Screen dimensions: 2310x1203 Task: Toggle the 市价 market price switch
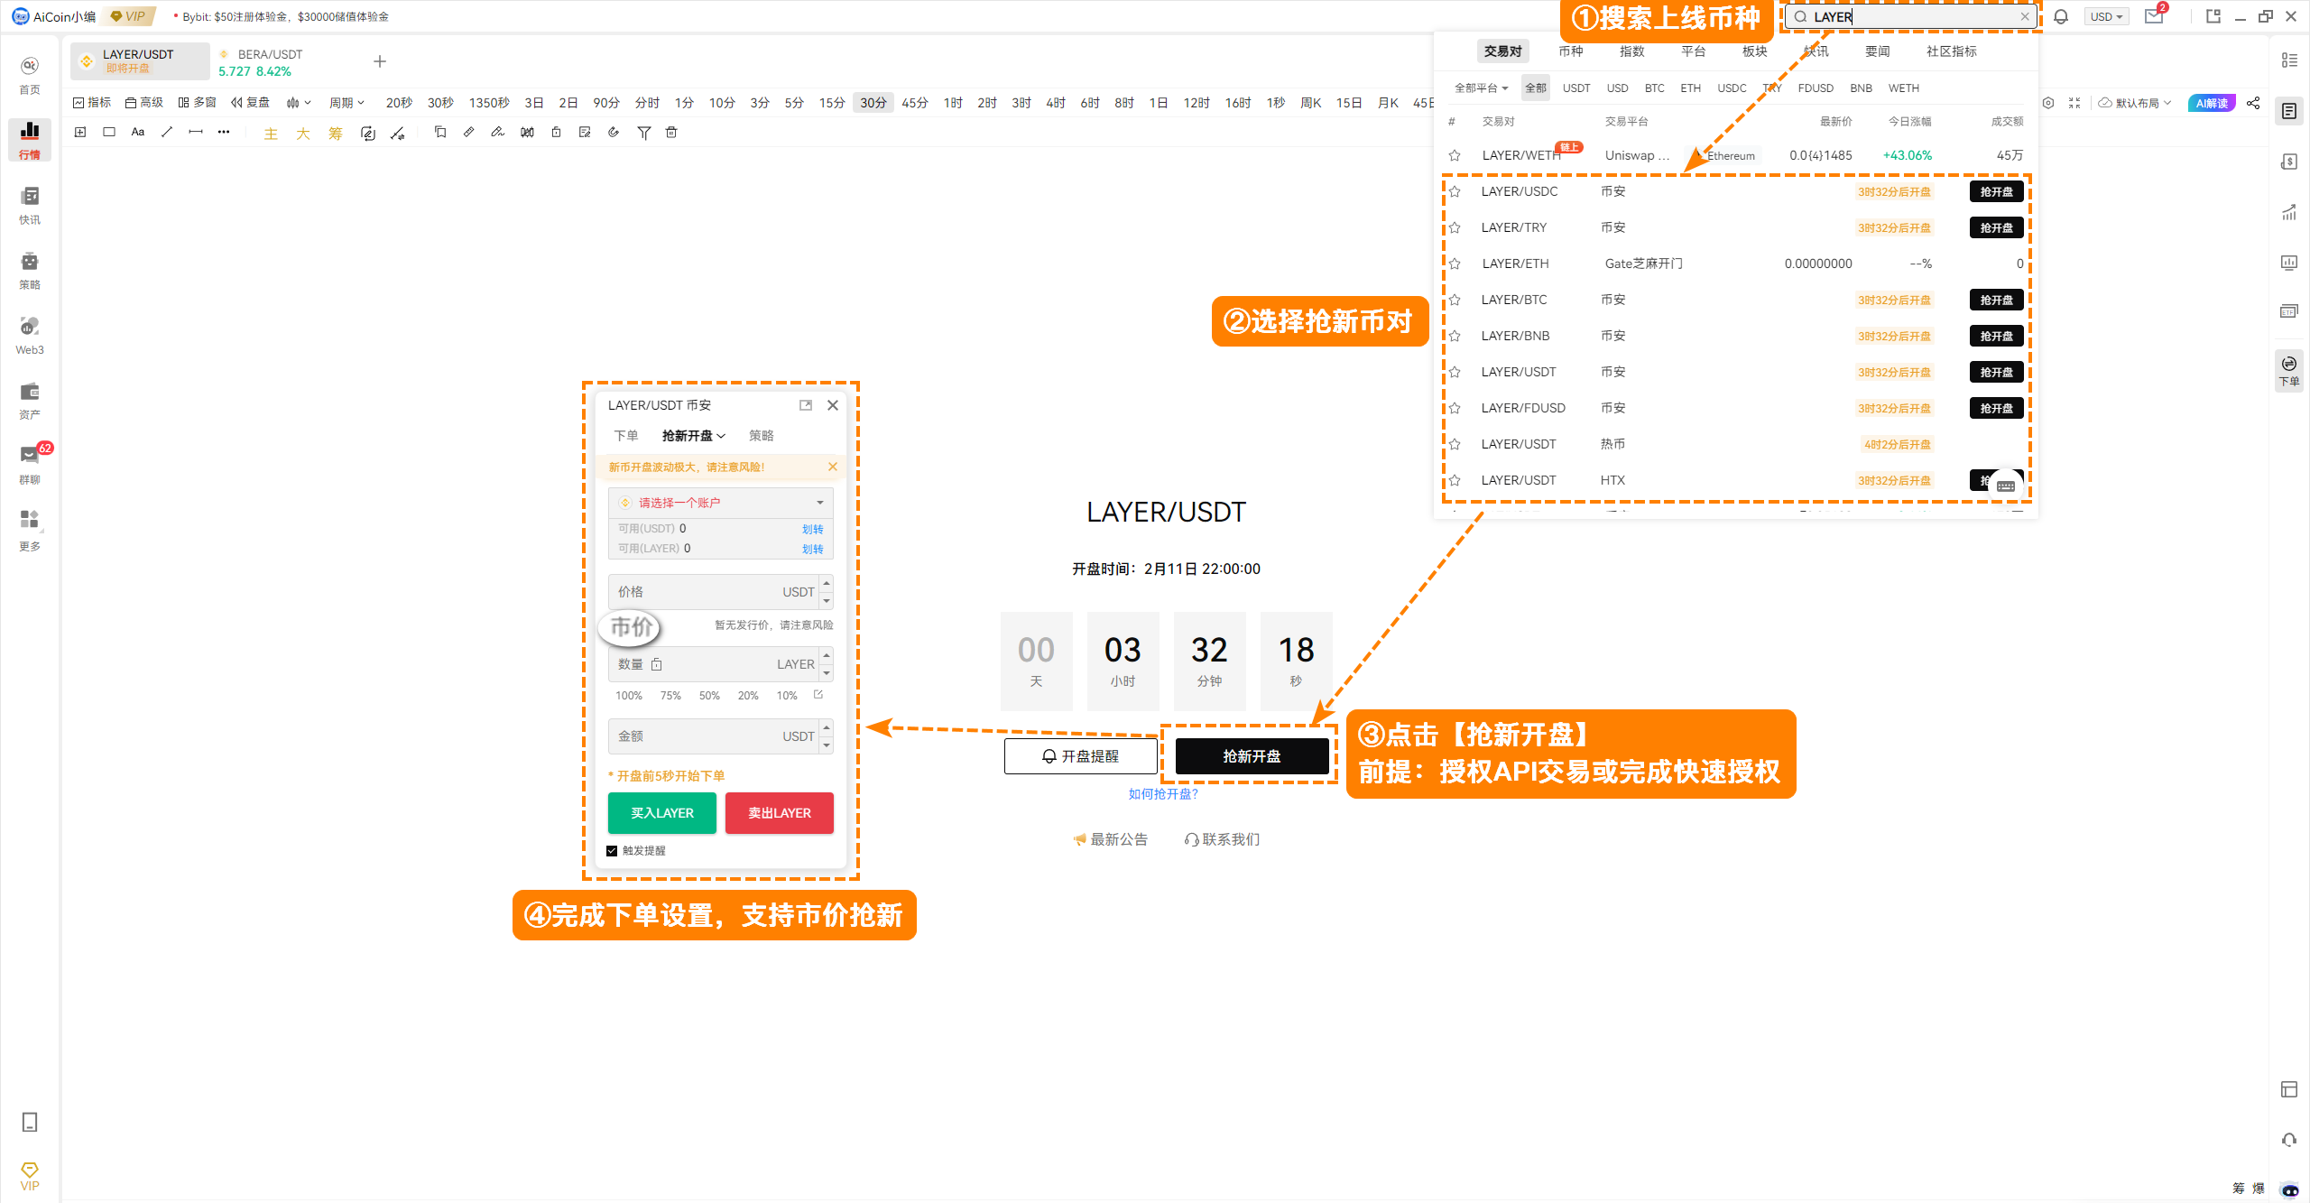(630, 626)
